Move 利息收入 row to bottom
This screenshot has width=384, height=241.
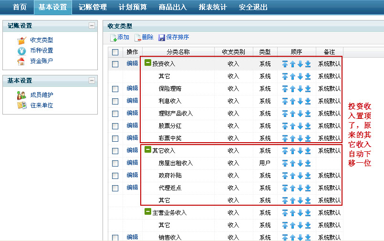tap(308, 101)
